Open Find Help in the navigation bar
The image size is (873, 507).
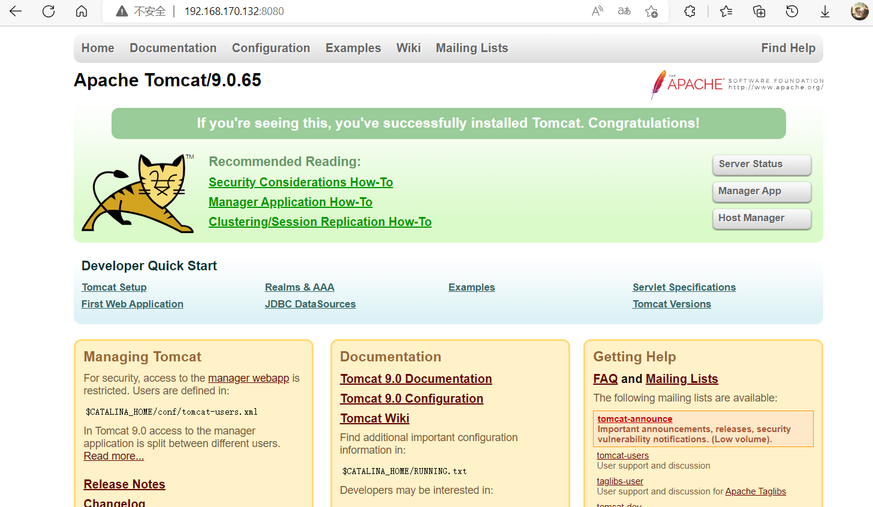click(x=788, y=48)
